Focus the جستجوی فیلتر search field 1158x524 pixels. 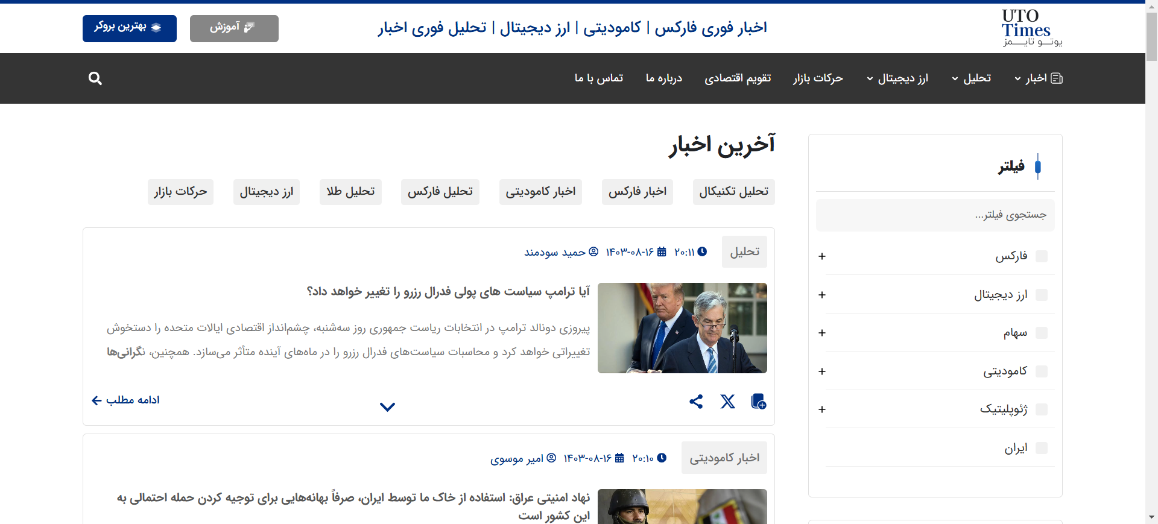tap(935, 215)
